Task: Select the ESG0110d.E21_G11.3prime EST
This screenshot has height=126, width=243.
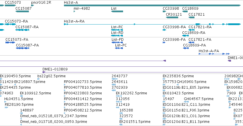Action: coord(164,107)
